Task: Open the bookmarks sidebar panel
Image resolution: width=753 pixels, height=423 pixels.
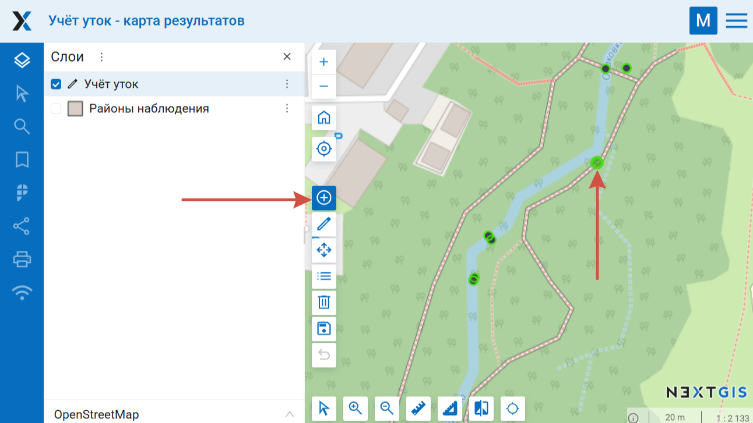Action: pyautogui.click(x=22, y=159)
